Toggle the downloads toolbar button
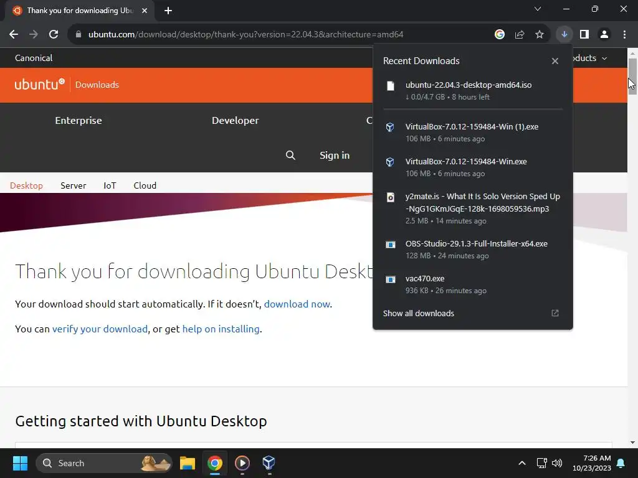Image resolution: width=638 pixels, height=478 pixels. (x=564, y=35)
